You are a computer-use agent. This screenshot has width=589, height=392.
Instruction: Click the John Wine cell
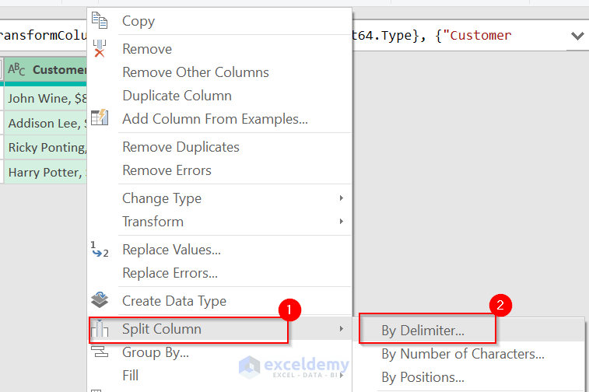pos(45,98)
